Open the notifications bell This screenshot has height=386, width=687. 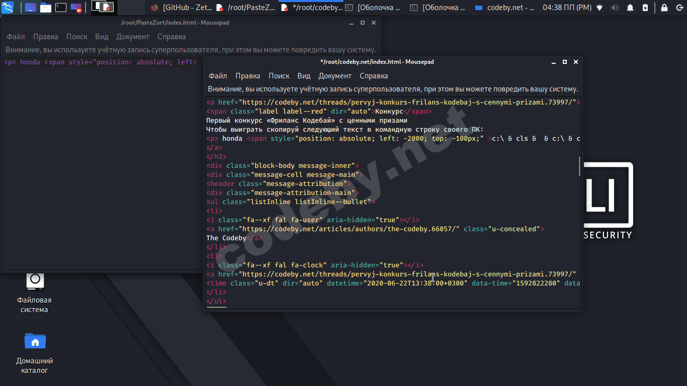coord(630,8)
